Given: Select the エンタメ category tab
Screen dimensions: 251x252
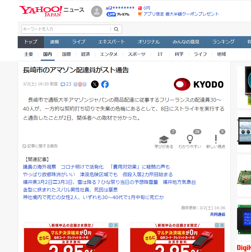Looking at the screenshot, I should tap(109, 54).
